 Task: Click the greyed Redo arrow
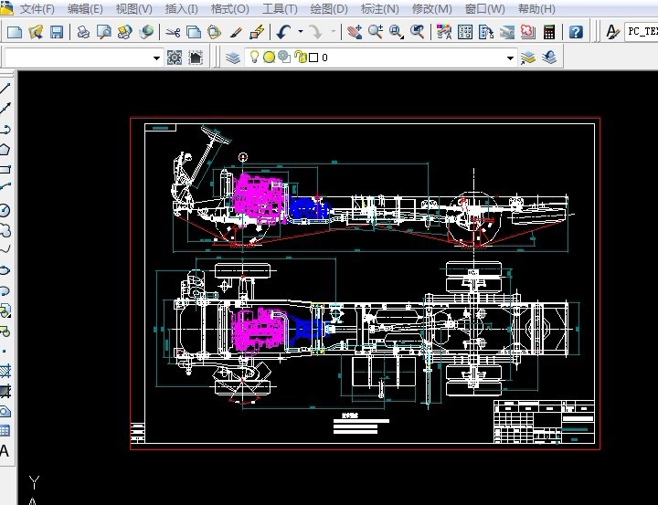coord(315,32)
